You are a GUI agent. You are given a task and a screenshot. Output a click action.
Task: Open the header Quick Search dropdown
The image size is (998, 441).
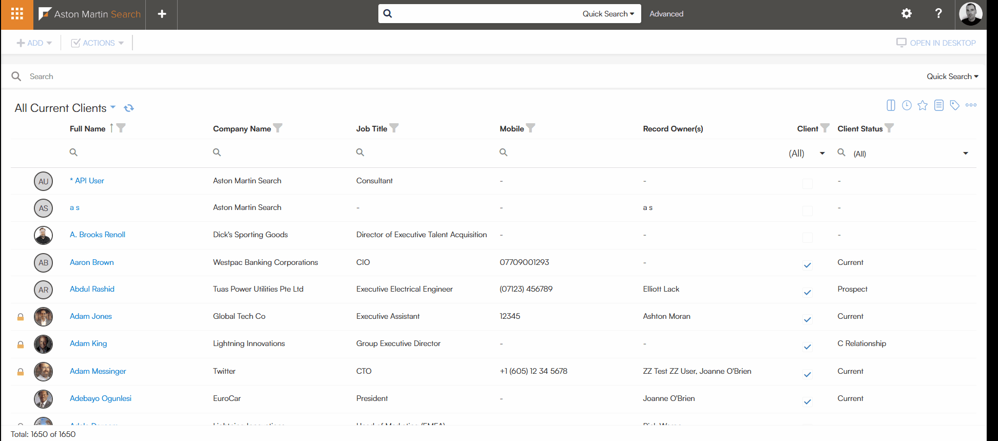pyautogui.click(x=608, y=14)
